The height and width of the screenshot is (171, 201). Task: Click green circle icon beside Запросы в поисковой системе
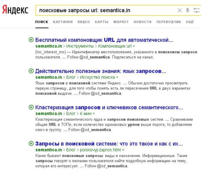tap(31, 143)
